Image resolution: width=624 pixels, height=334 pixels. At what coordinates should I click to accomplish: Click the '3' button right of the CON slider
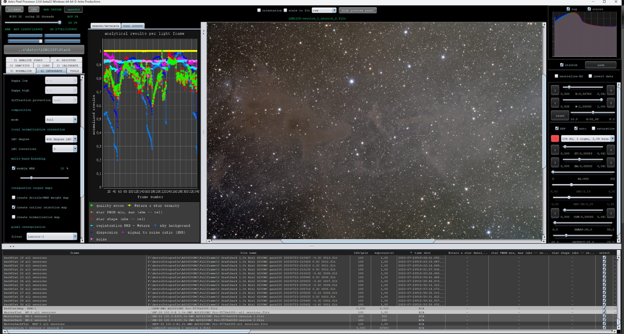pos(610,213)
